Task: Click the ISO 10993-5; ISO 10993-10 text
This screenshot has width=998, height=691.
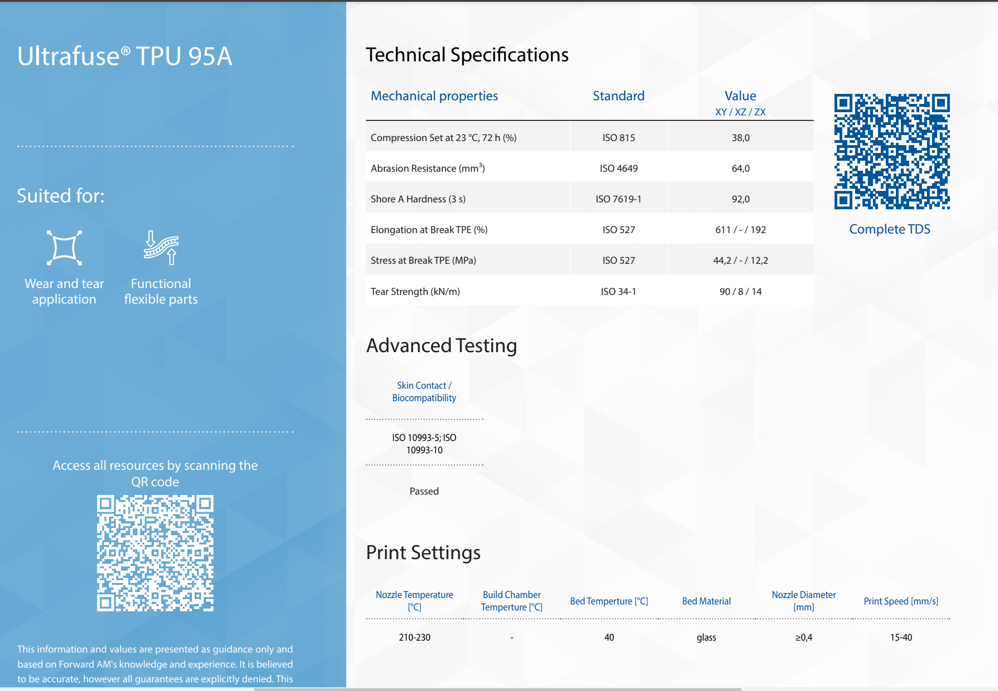Action: tap(424, 444)
